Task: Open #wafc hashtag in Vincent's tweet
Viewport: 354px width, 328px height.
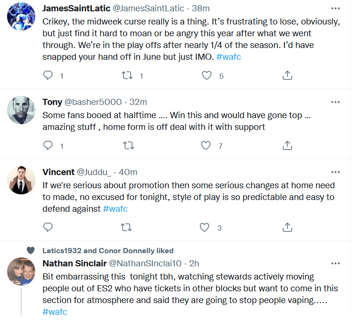Action: tap(115, 208)
